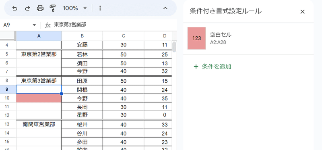Click cell 星野

coord(82,115)
